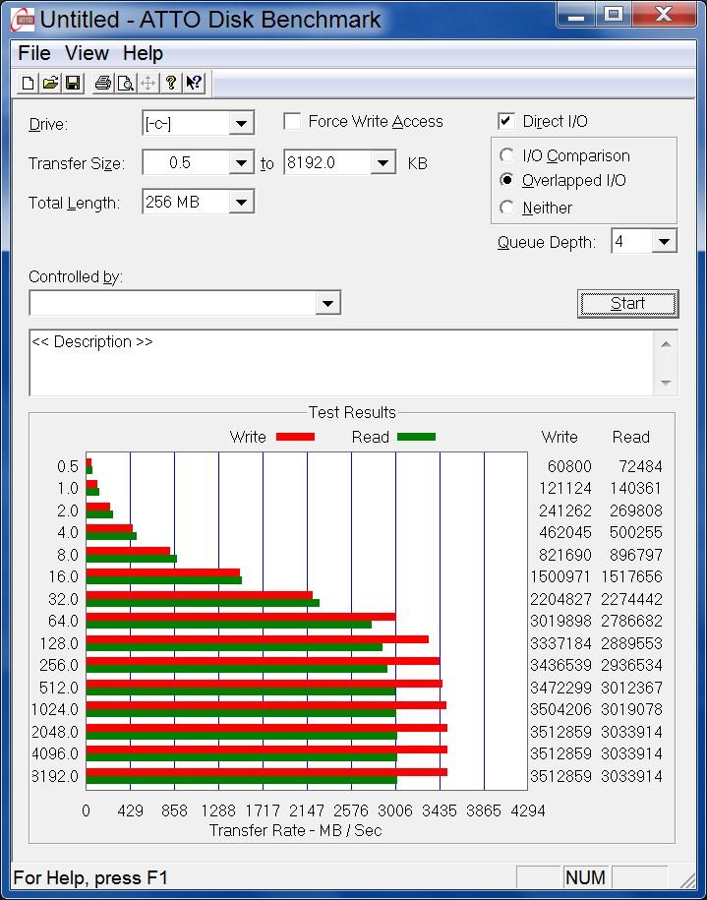707x900 pixels.
Task: Toggle the Force Write Access checkbox
Action: point(292,122)
